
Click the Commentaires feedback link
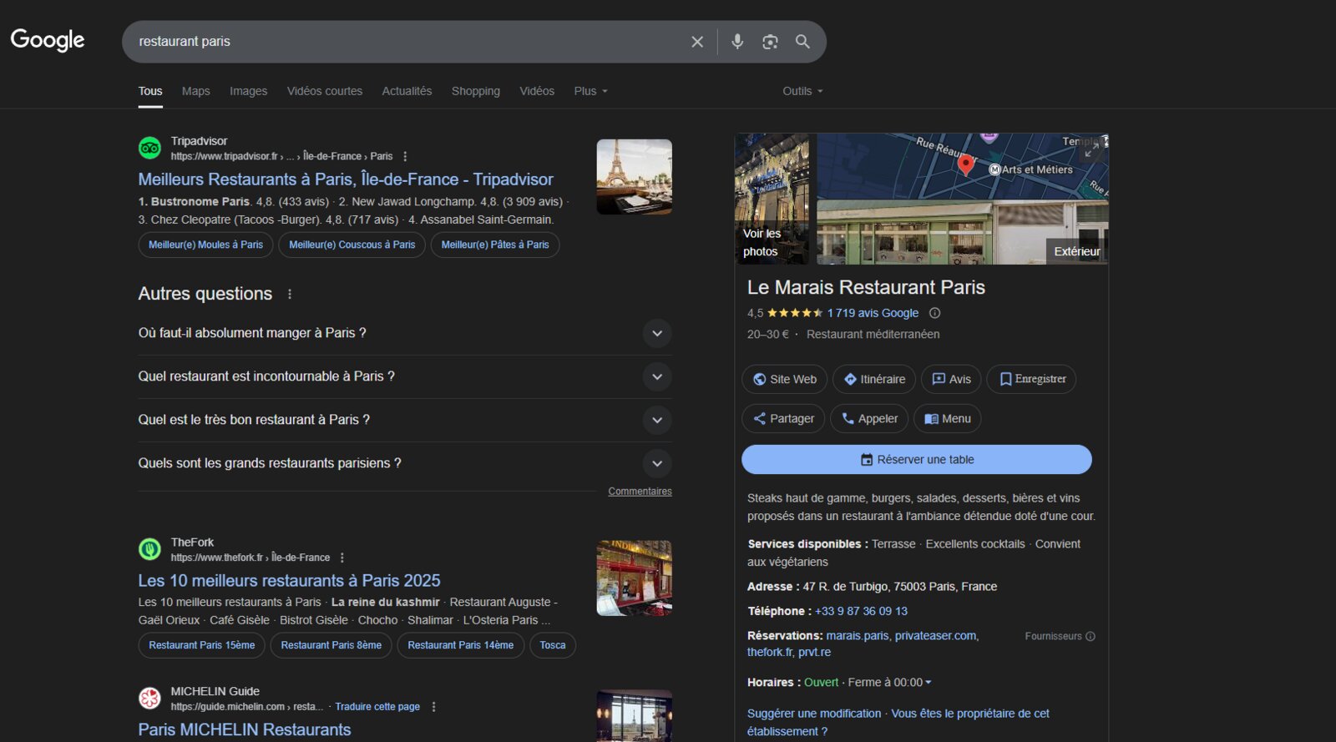[x=640, y=492]
